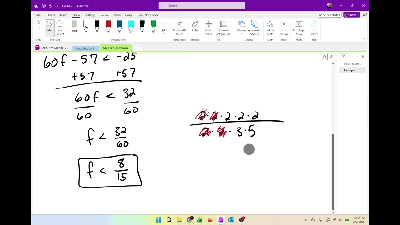Image resolution: width=400 pixels, height=225 pixels.
Task: Open Format Background dropdown
Action: point(223,28)
